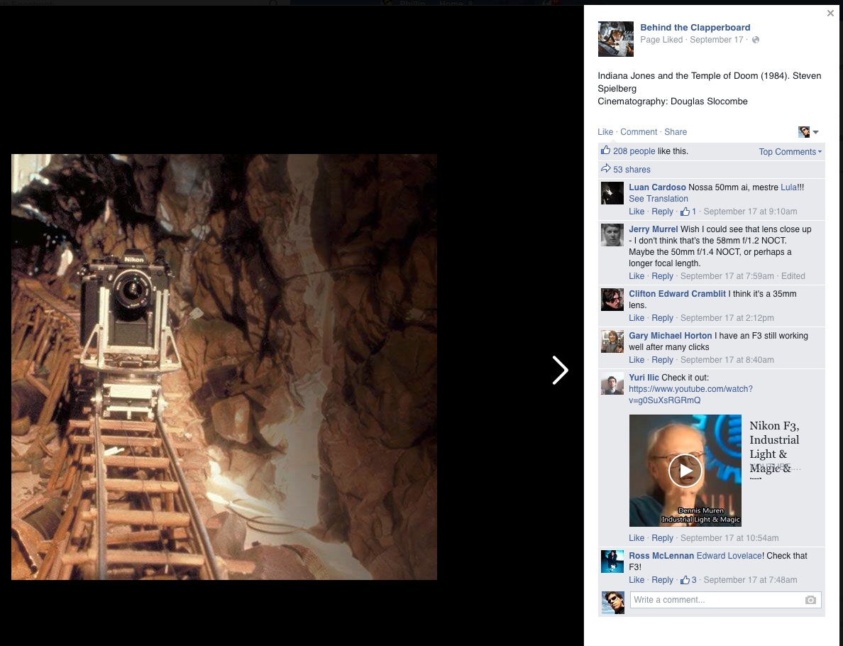This screenshot has width=843, height=646.
Task: Like Gary Michael Horton's comment
Action: (636, 360)
